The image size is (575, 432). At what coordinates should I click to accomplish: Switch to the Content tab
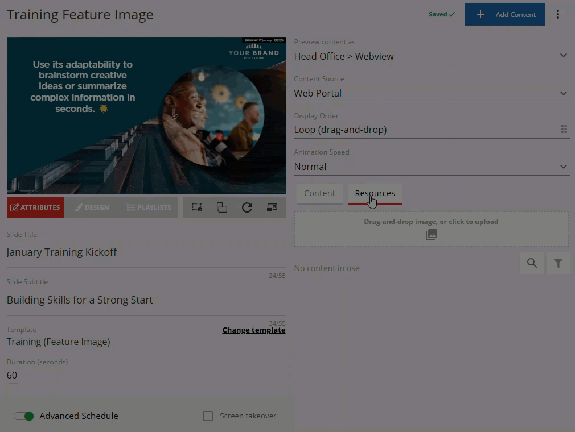tap(319, 193)
